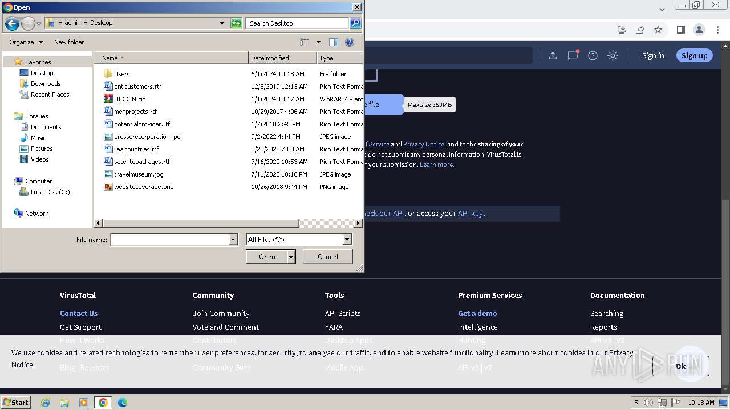Open Pictures library in navigation pane
Image resolution: width=730 pixels, height=410 pixels.
42,149
